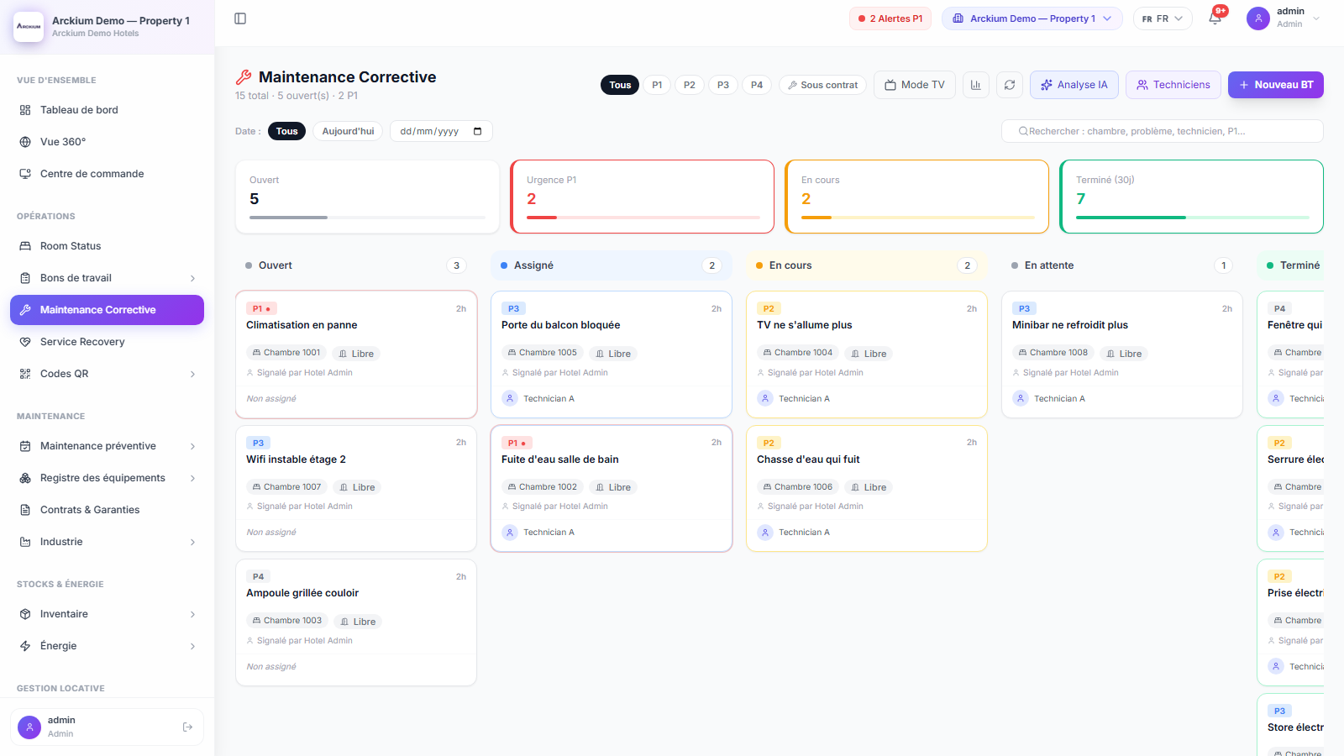Click the Vue 360° globe icon
The width and height of the screenshot is (1344, 756).
click(x=25, y=142)
